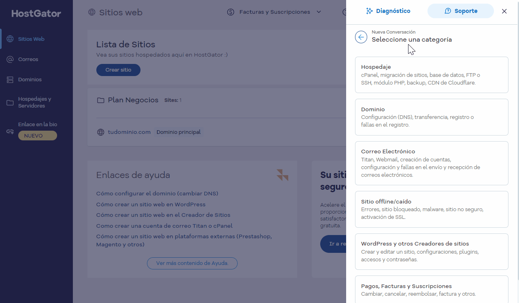Click the server icon beside Dominios
The width and height of the screenshot is (519, 303).
[x=10, y=80]
